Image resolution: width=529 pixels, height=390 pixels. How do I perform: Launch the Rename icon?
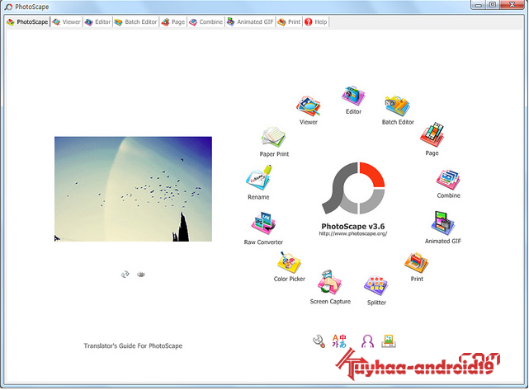click(259, 178)
